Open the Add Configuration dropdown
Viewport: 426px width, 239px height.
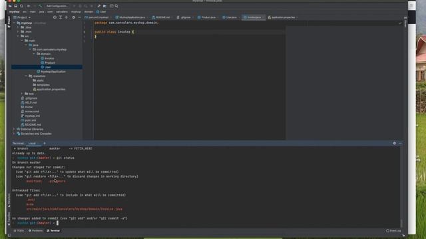point(57,6)
